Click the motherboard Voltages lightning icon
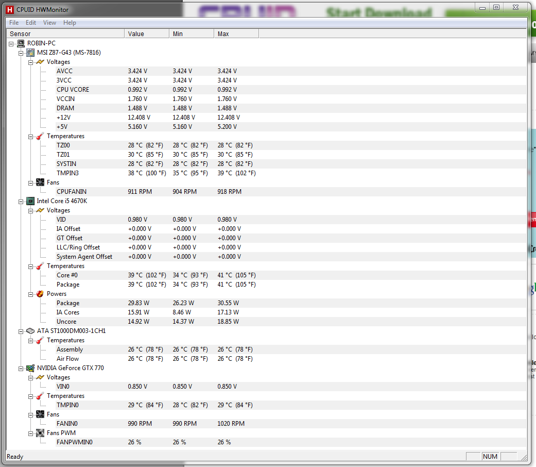Image resolution: width=536 pixels, height=467 pixels. [x=40, y=62]
